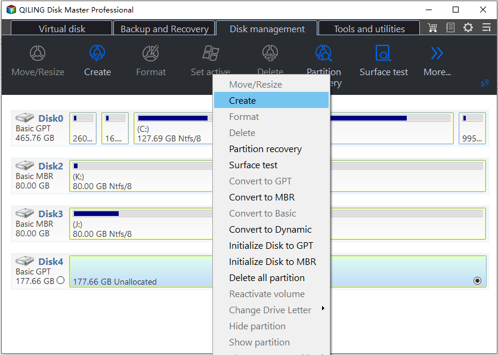Switch to the Backup and Recovery tab

(x=164, y=29)
